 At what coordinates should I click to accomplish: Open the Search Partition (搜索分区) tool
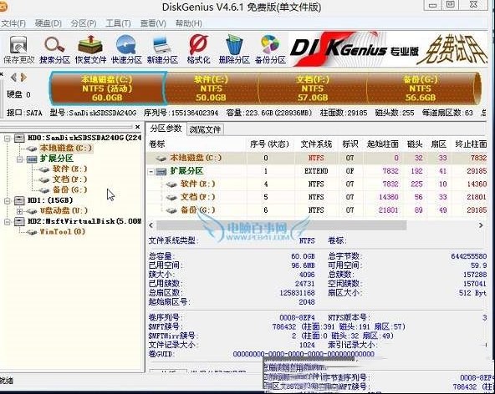(54, 49)
